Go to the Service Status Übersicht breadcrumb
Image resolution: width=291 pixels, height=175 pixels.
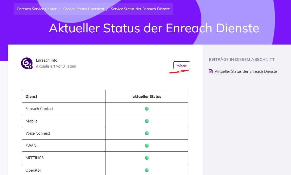click(84, 9)
